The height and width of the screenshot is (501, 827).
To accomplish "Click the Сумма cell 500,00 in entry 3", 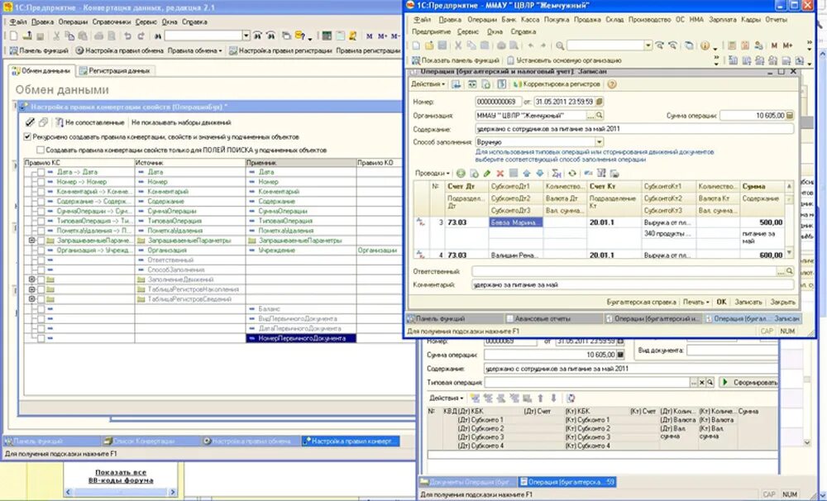I will 762,222.
